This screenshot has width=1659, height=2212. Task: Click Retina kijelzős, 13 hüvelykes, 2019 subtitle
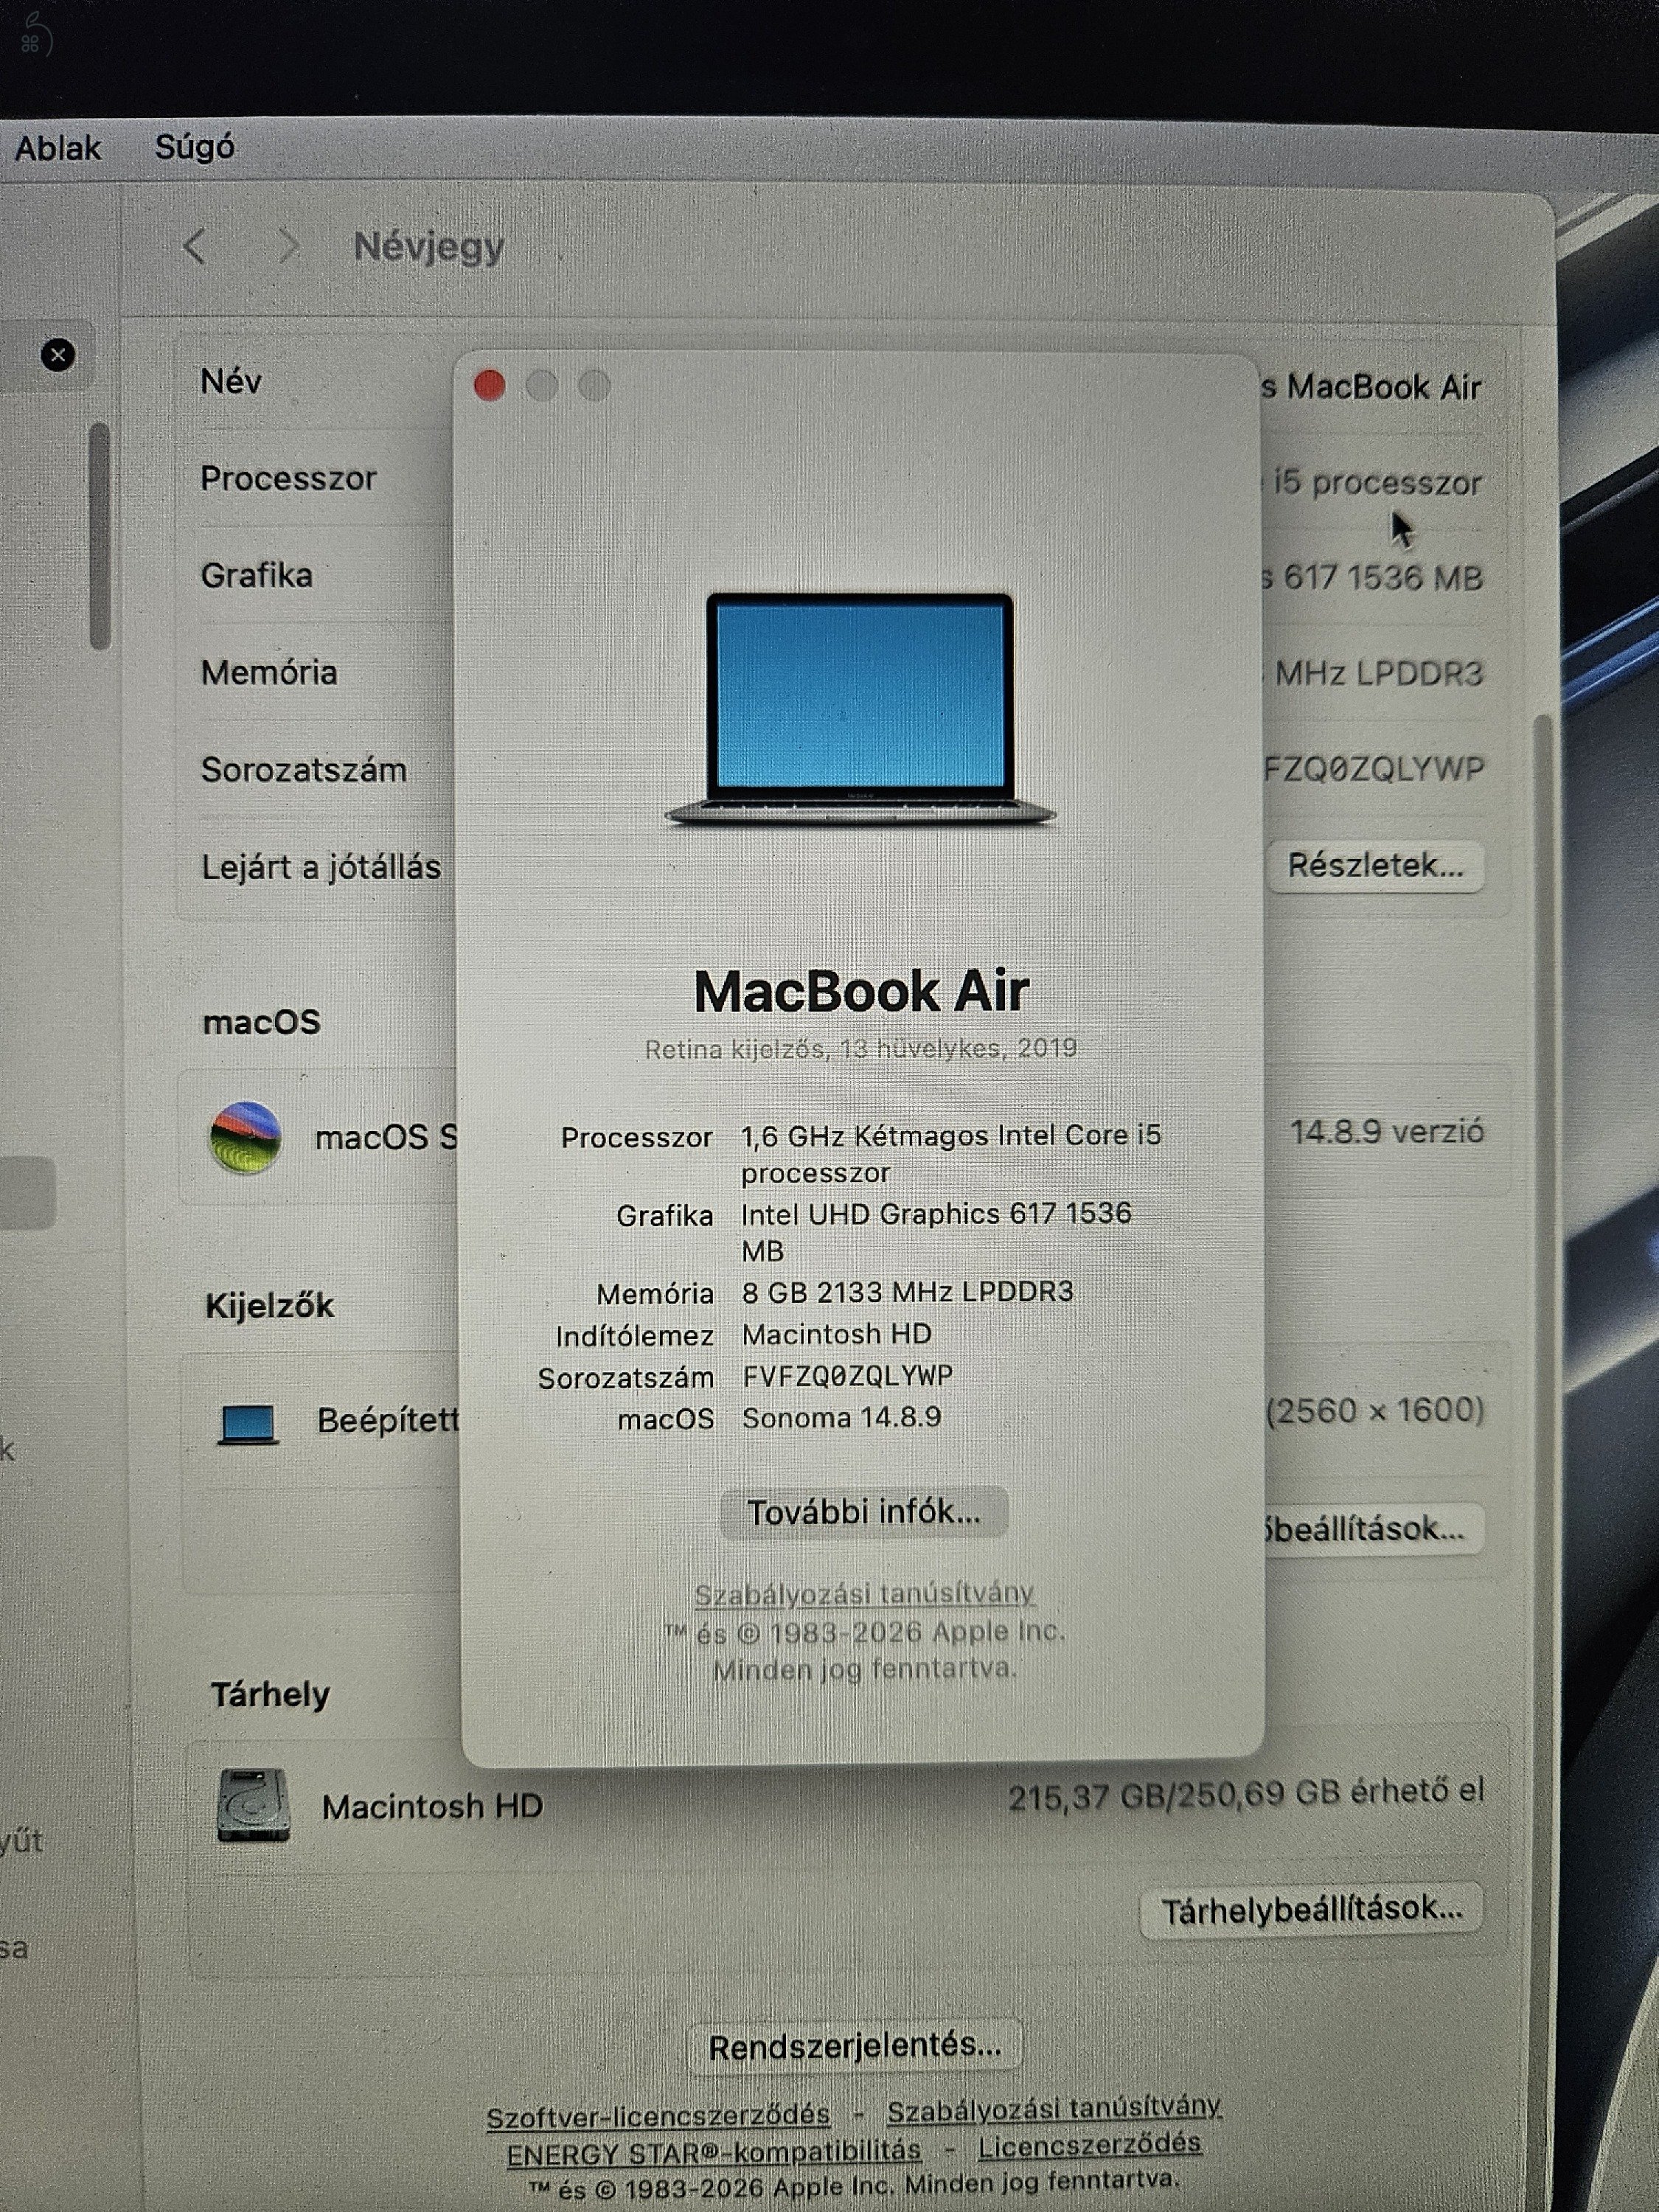pos(861,1049)
